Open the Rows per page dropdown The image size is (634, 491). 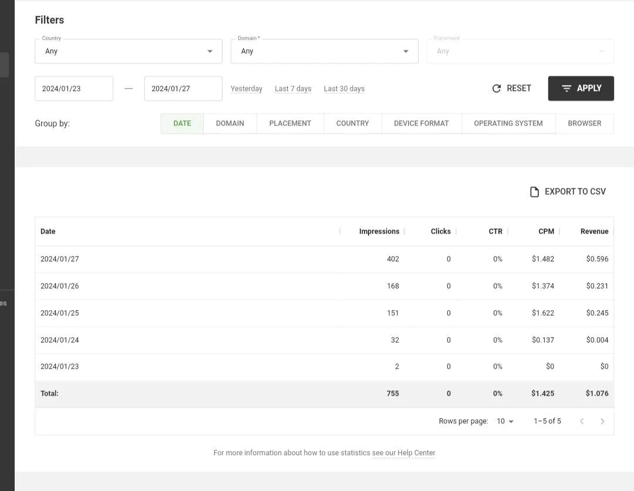(505, 421)
